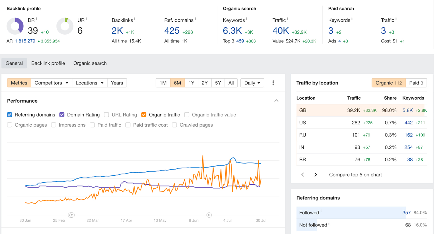Collapse the Performance section chevron
This screenshot has height=234, width=434.
pyautogui.click(x=276, y=101)
